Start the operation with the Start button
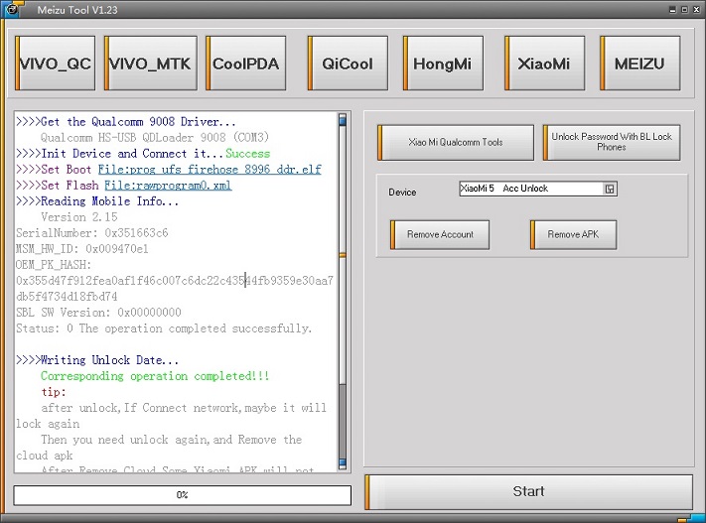 (528, 491)
